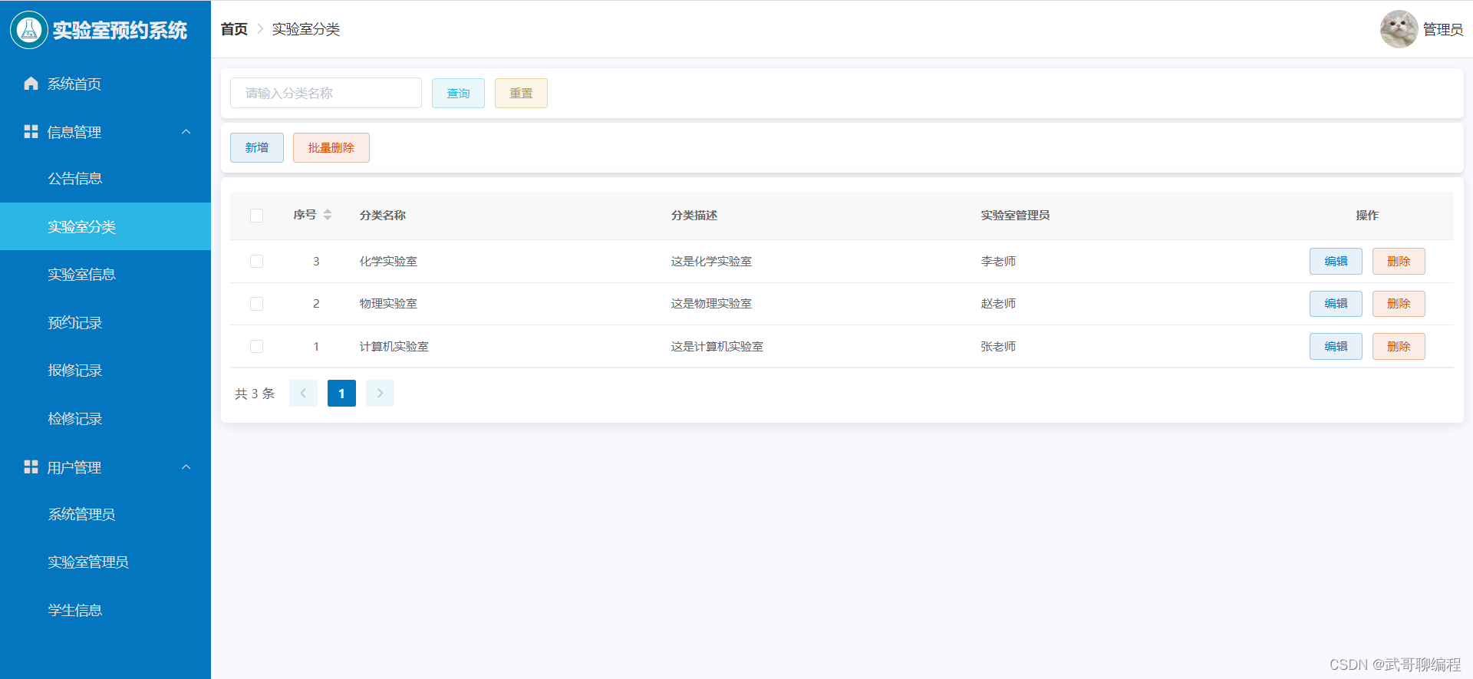Click the 实验室管理员 column header

click(1015, 216)
